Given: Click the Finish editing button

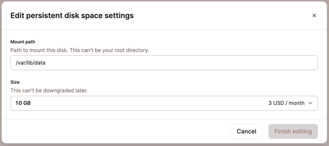Looking at the screenshot, I should click(x=293, y=131).
